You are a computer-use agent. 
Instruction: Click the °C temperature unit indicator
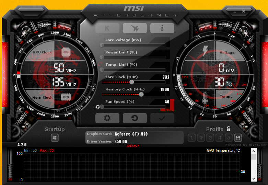[x=229, y=84]
